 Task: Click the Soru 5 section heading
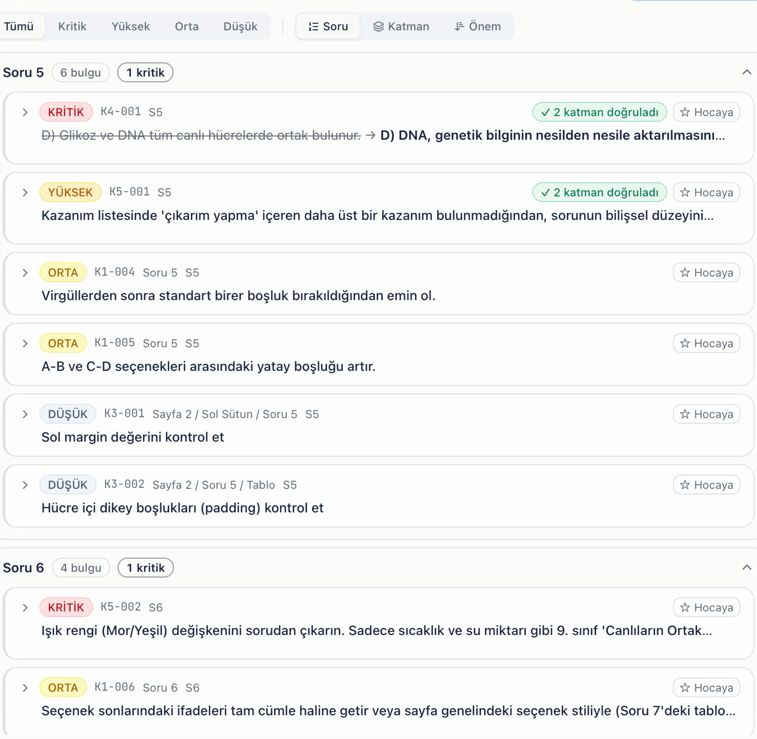[x=23, y=73]
